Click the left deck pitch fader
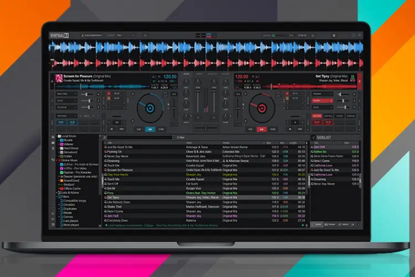 174,108
